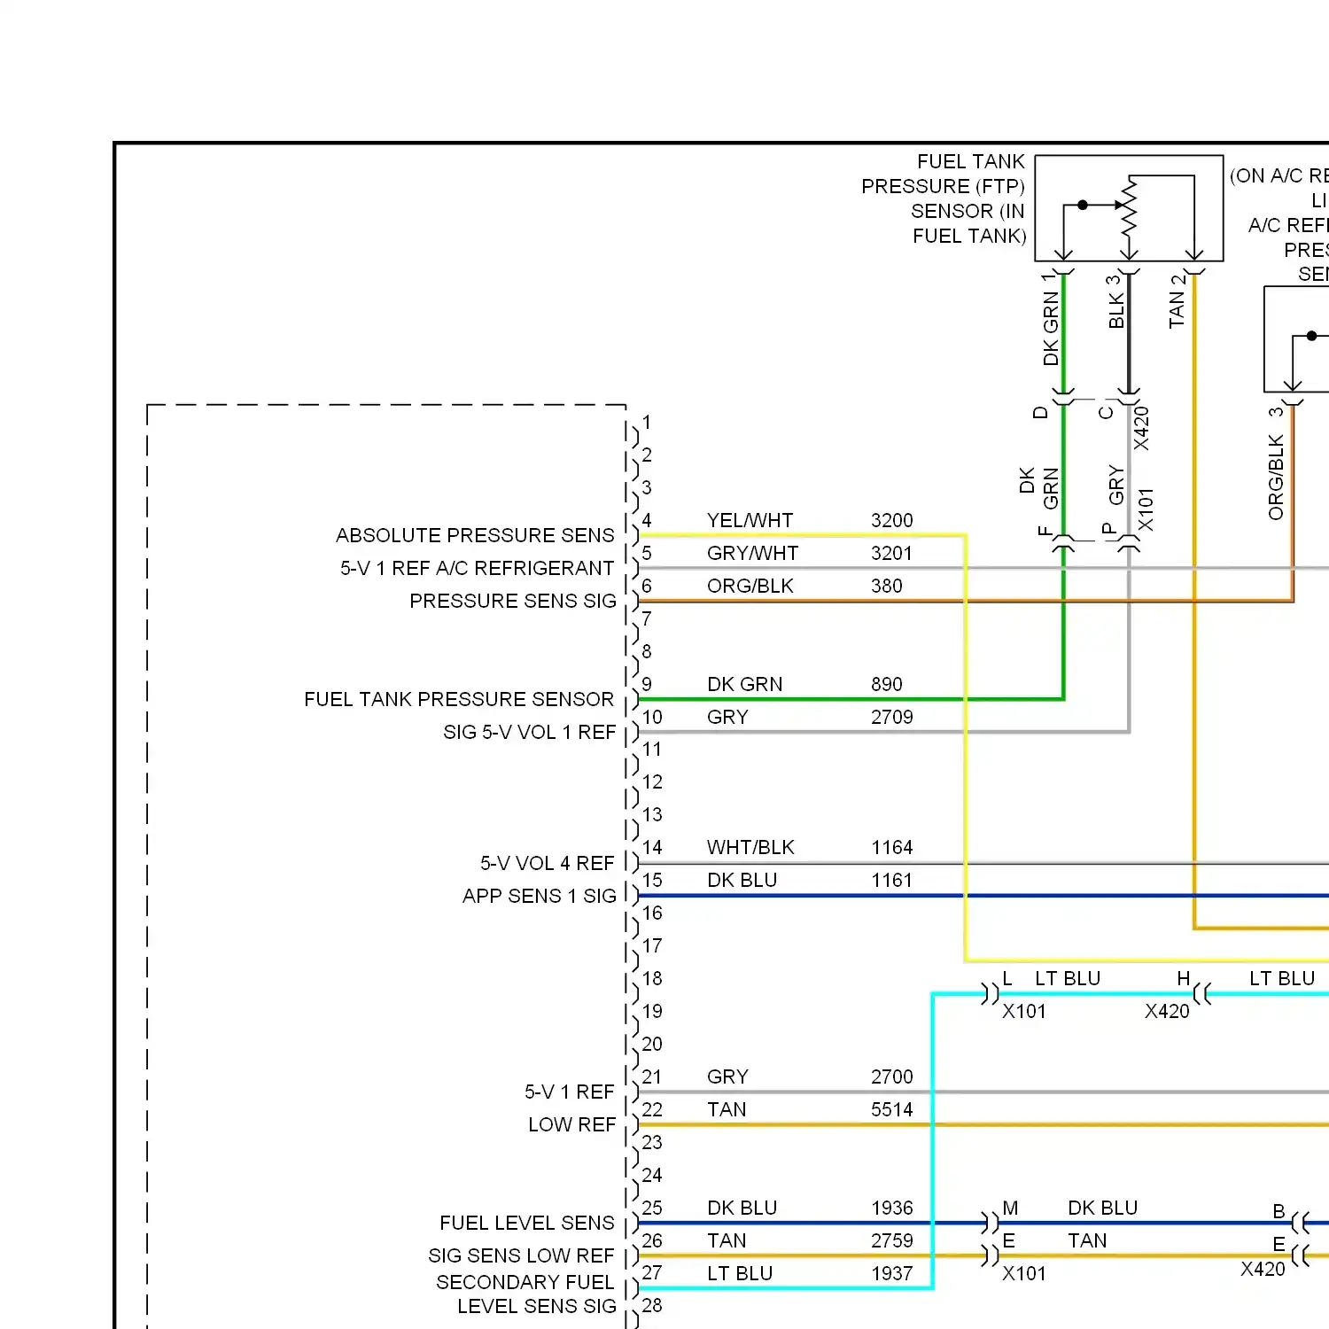Click circuit number 3201
This screenshot has width=1329, height=1329.
pyautogui.click(x=891, y=553)
